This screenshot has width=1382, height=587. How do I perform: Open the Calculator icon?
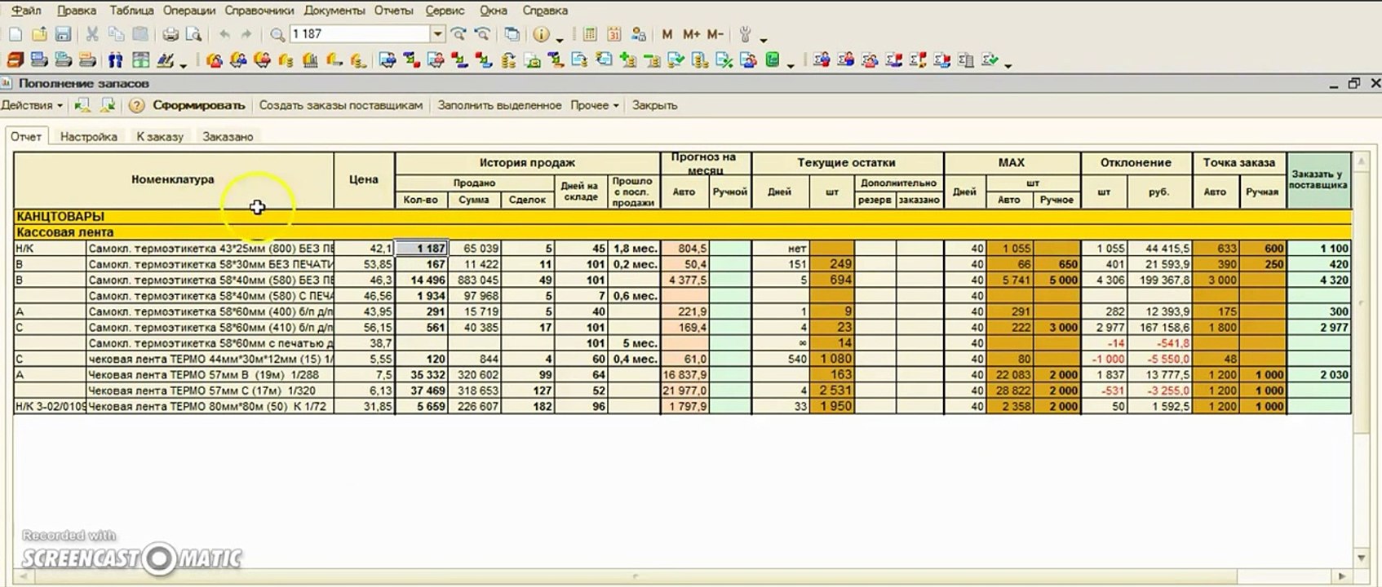(590, 34)
